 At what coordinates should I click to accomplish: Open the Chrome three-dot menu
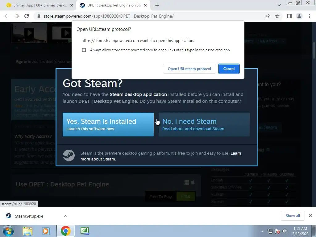(x=309, y=16)
